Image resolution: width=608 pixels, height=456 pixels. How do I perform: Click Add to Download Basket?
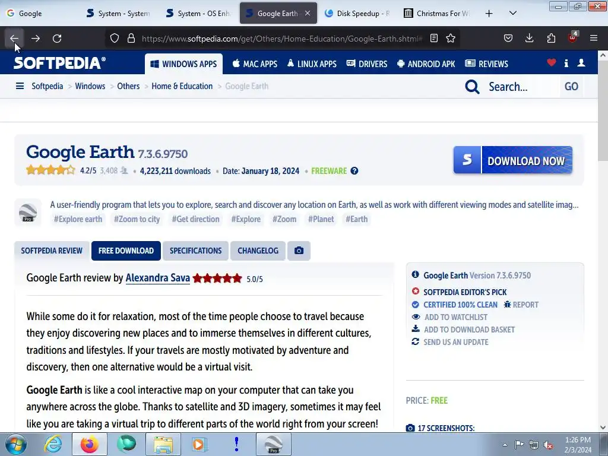click(463, 329)
